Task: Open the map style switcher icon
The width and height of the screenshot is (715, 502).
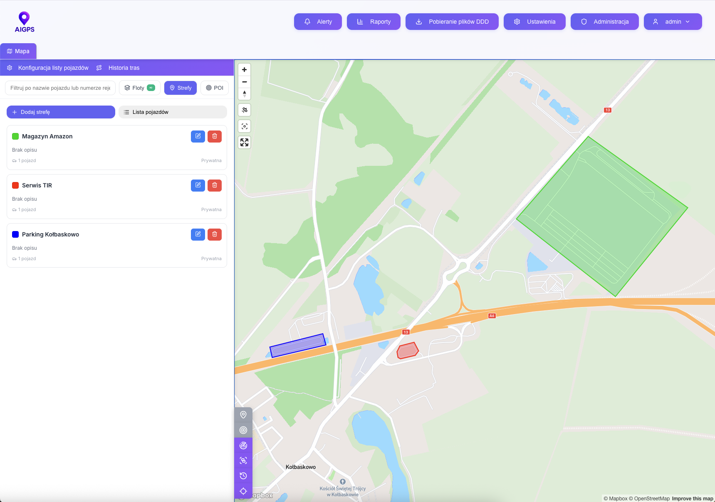Action: tap(245, 110)
